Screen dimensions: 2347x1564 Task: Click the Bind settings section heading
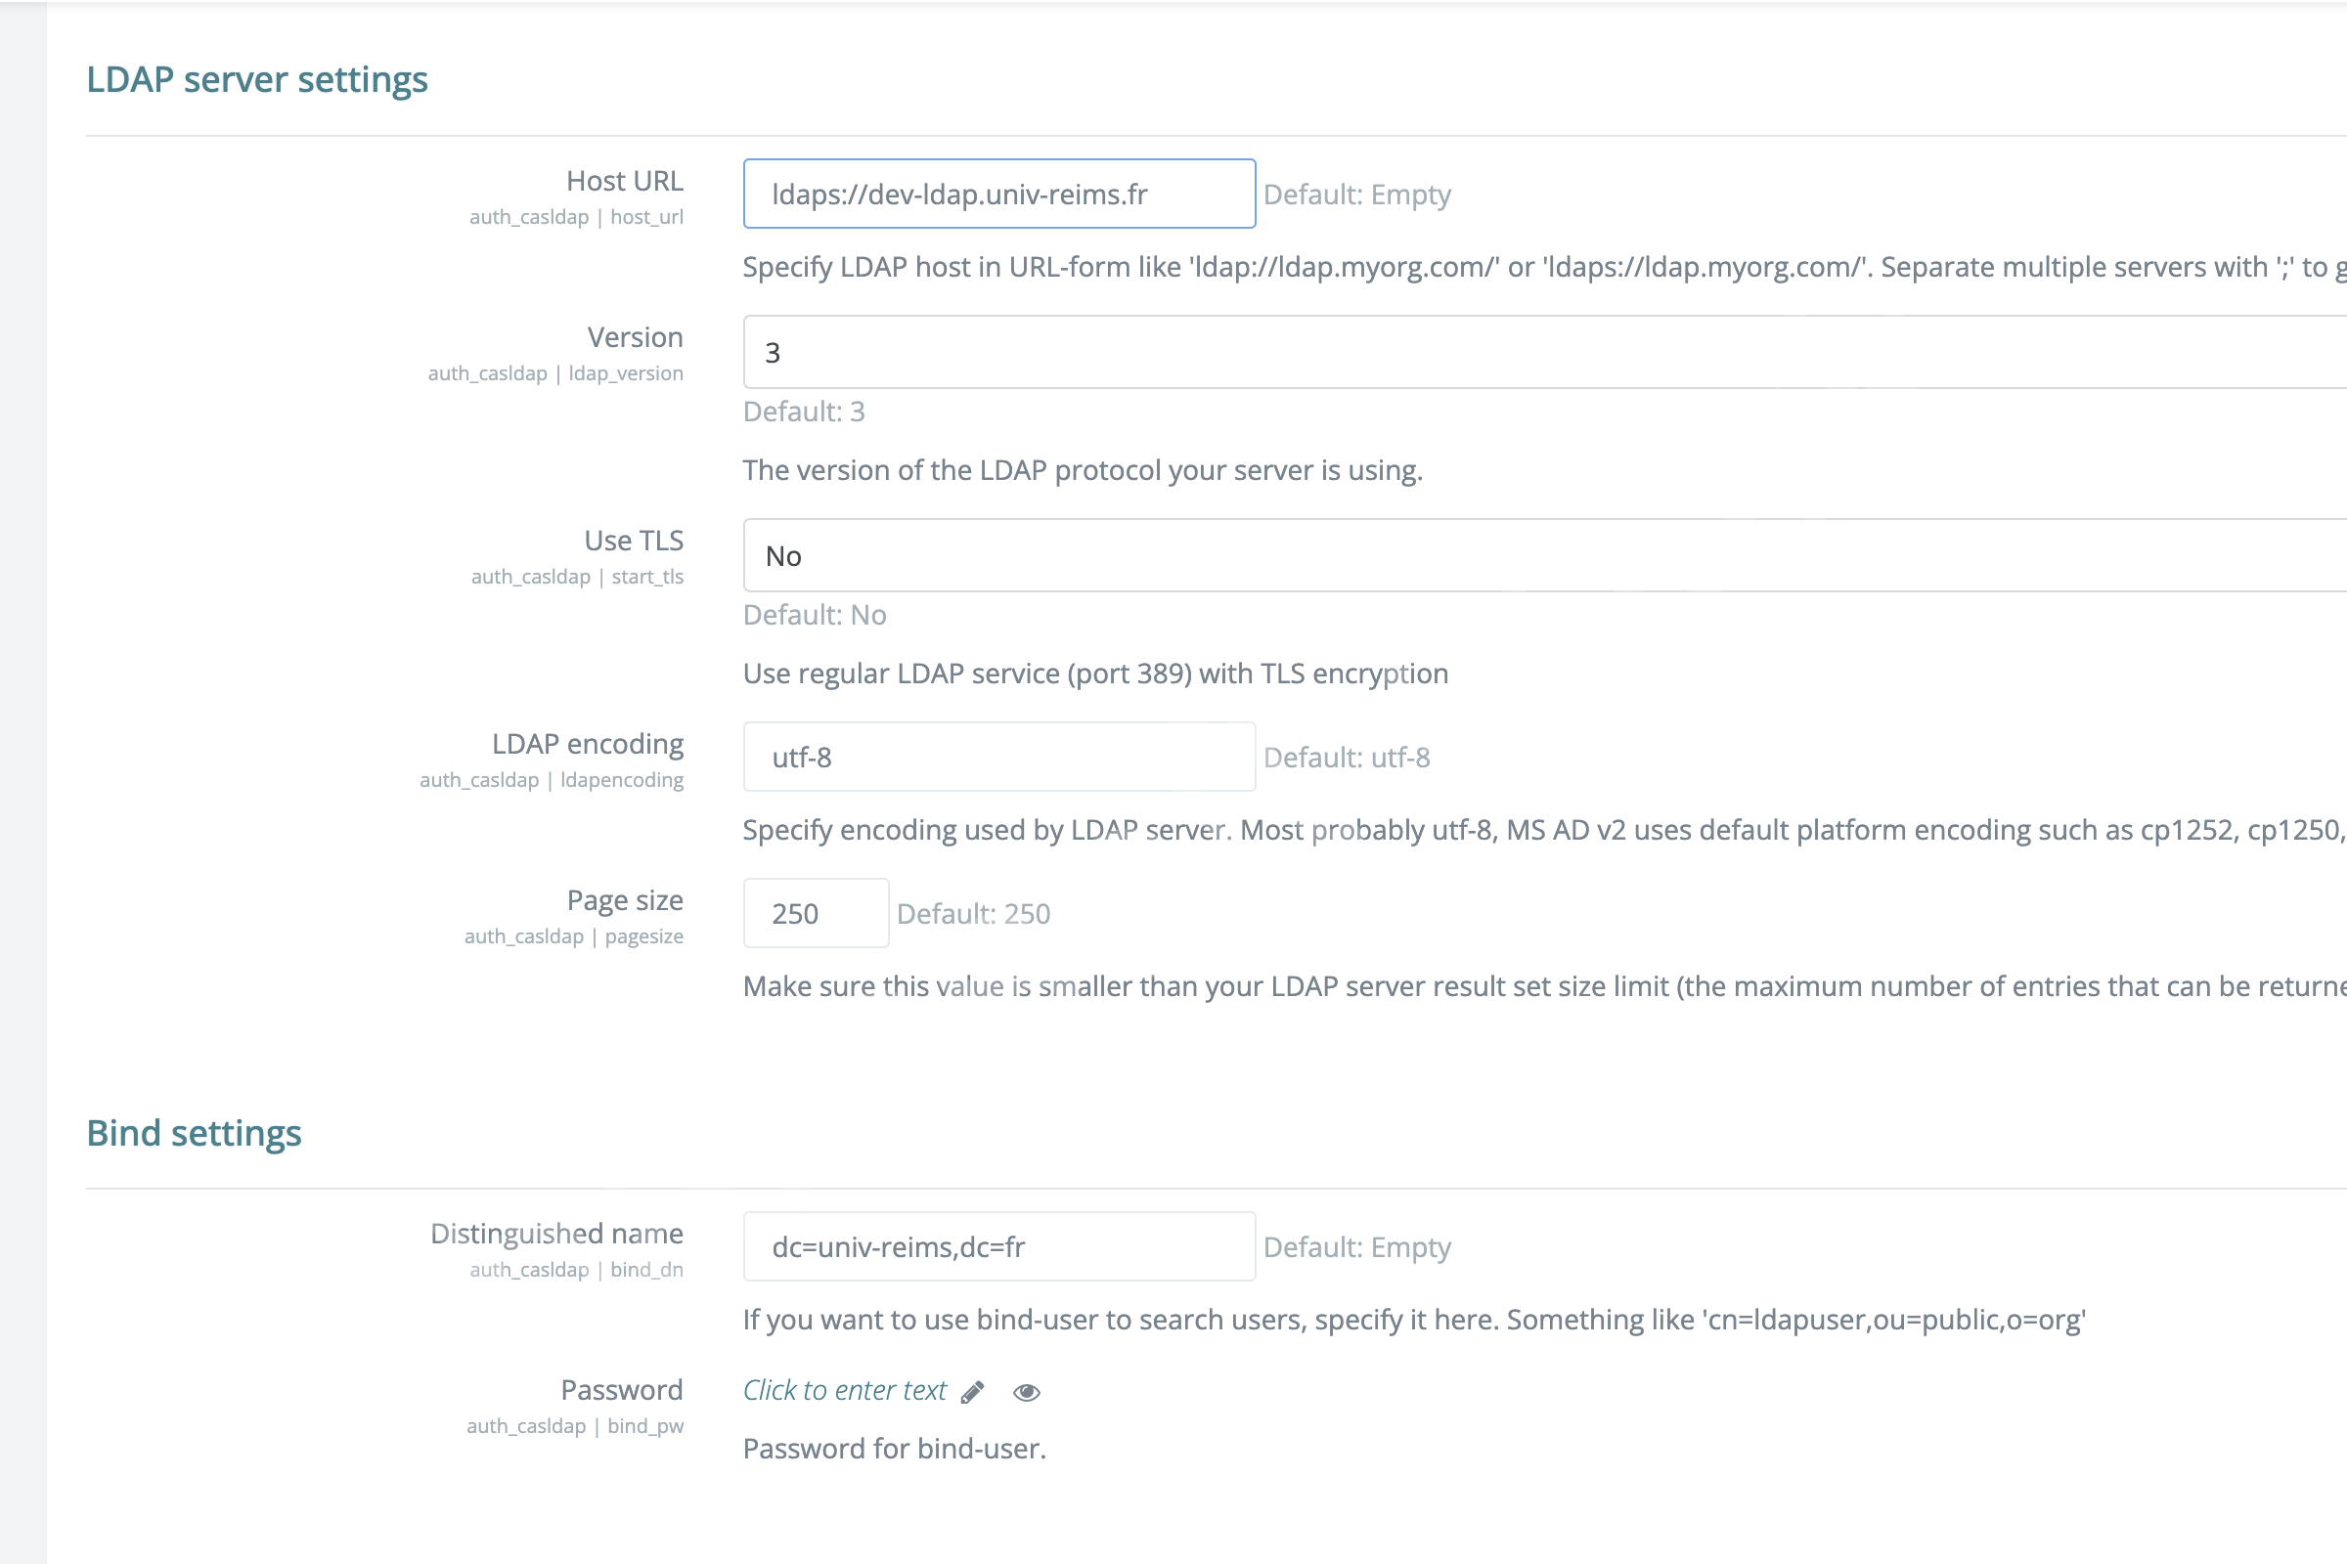point(194,1133)
